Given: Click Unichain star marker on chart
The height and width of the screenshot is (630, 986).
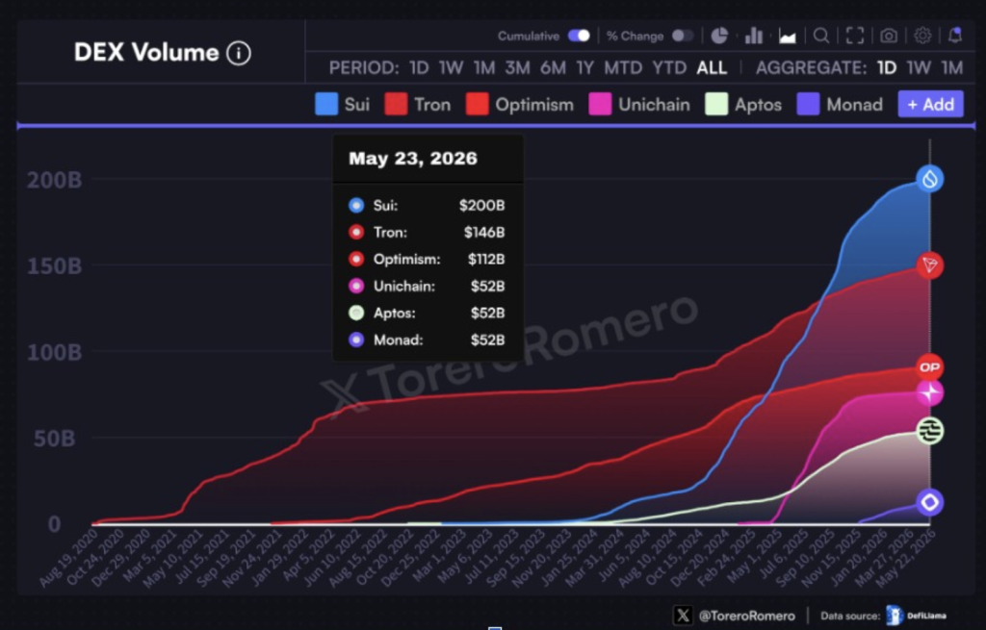Looking at the screenshot, I should [x=930, y=393].
